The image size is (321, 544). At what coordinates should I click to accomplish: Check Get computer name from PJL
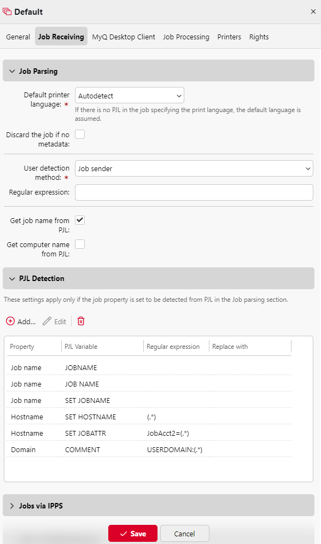80,244
